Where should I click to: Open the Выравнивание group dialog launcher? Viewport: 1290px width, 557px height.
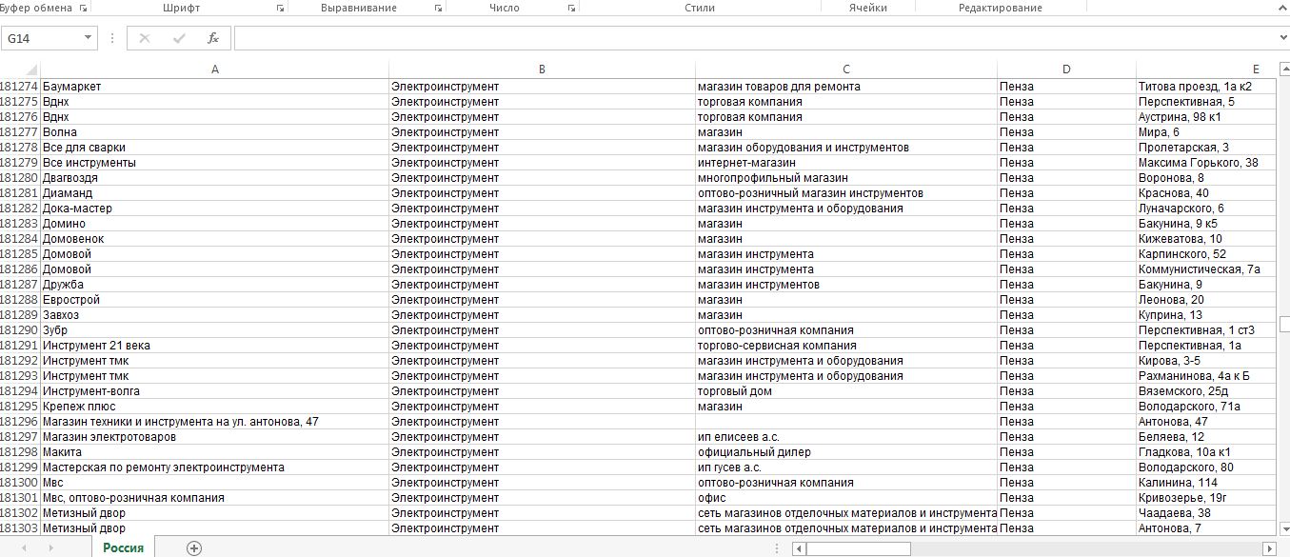(438, 8)
